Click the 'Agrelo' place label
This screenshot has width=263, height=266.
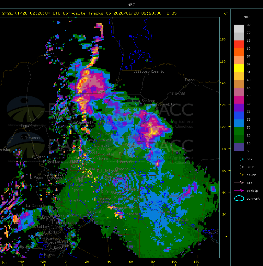77,190
